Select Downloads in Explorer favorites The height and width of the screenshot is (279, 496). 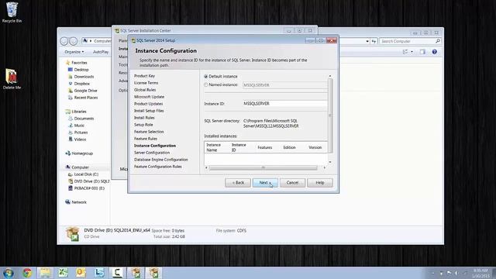pos(84,77)
